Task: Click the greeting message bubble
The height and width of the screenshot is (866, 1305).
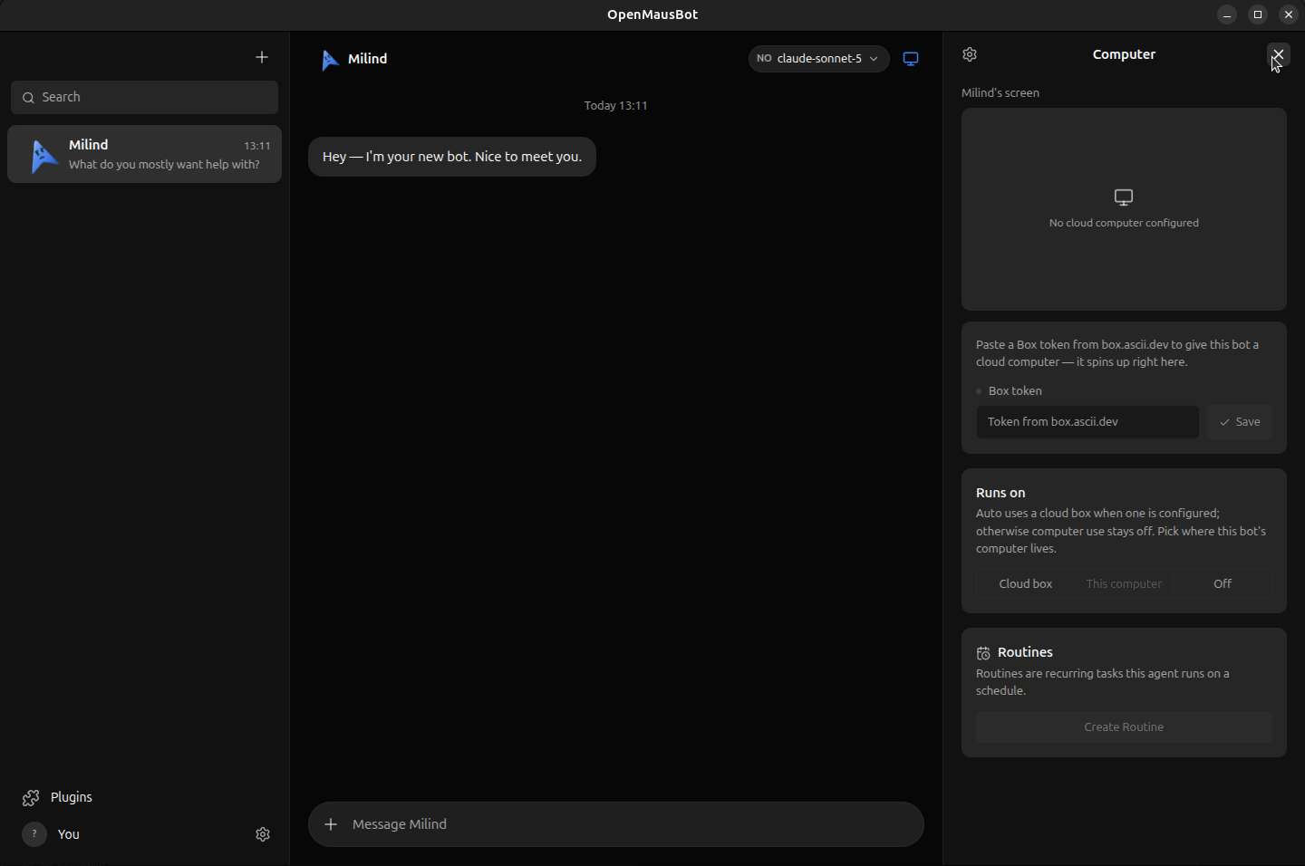Action: 452,157
